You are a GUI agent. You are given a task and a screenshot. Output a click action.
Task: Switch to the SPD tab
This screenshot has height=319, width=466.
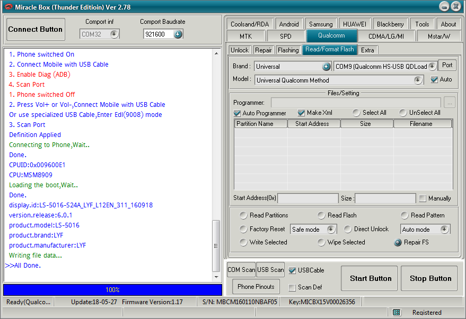click(286, 36)
